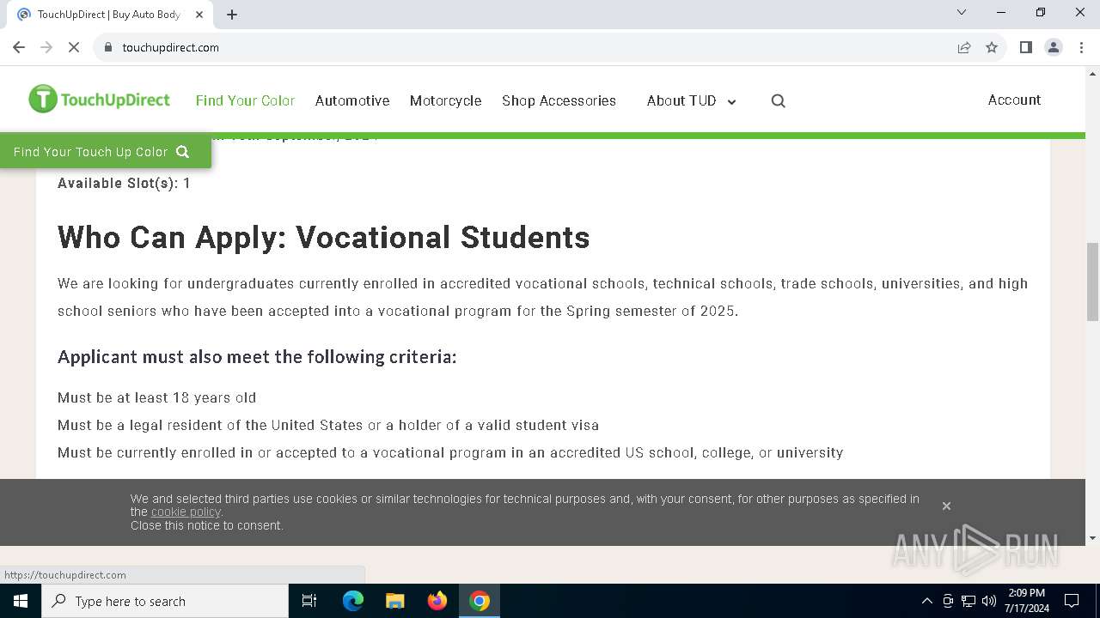
Task: Click the Chrome taskbar icon
Action: pyautogui.click(x=480, y=601)
